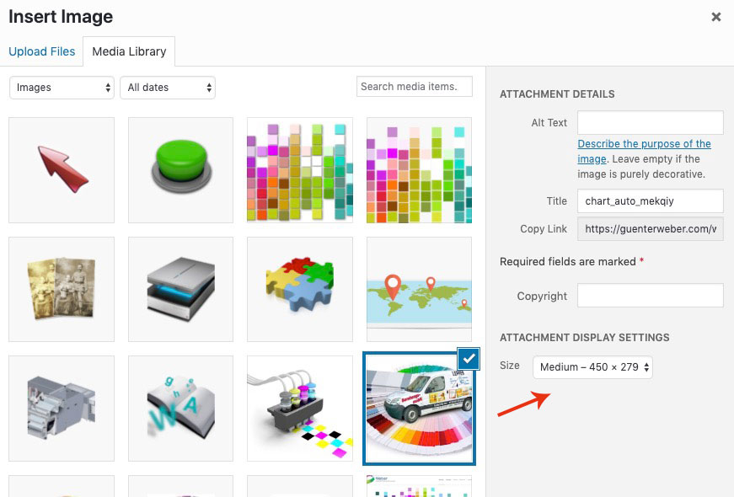734x497 pixels.
Task: Click into the Alt Text field
Action: 651,123
